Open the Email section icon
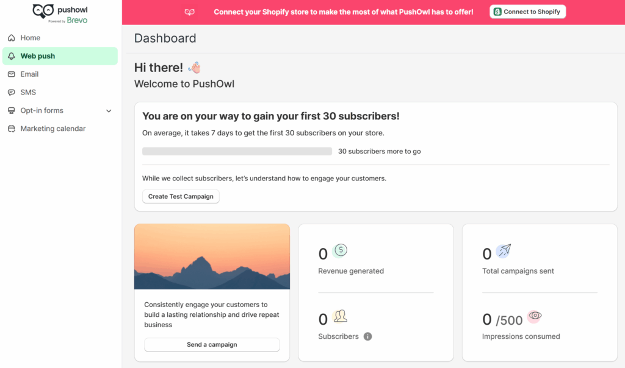 tap(12, 74)
